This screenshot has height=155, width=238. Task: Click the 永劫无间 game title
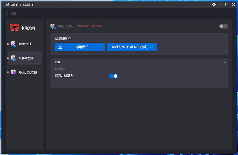[28, 28]
